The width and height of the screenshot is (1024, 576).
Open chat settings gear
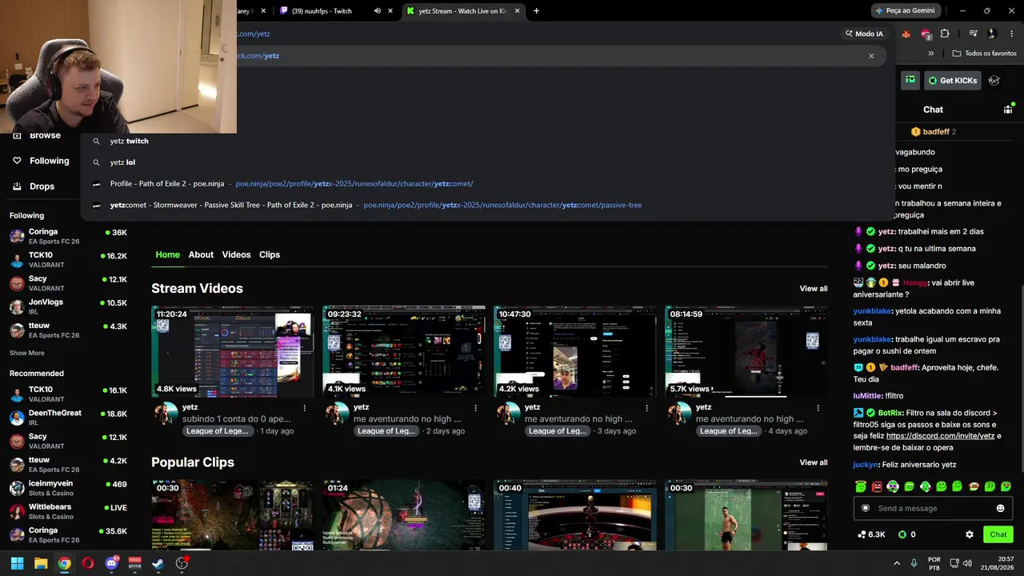pos(970,534)
